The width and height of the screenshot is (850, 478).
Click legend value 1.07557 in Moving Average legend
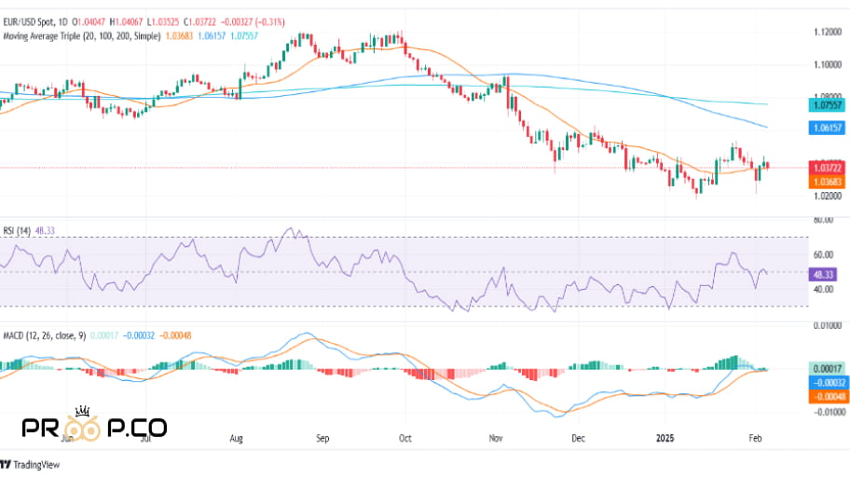pyautogui.click(x=244, y=35)
